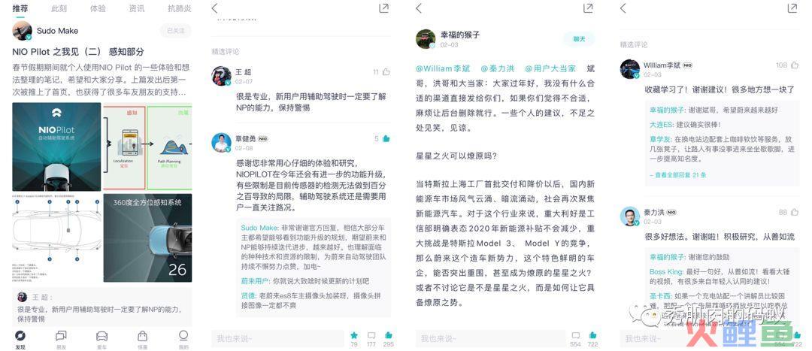Tap 已关注 button beside Sudo Make

click(175, 31)
